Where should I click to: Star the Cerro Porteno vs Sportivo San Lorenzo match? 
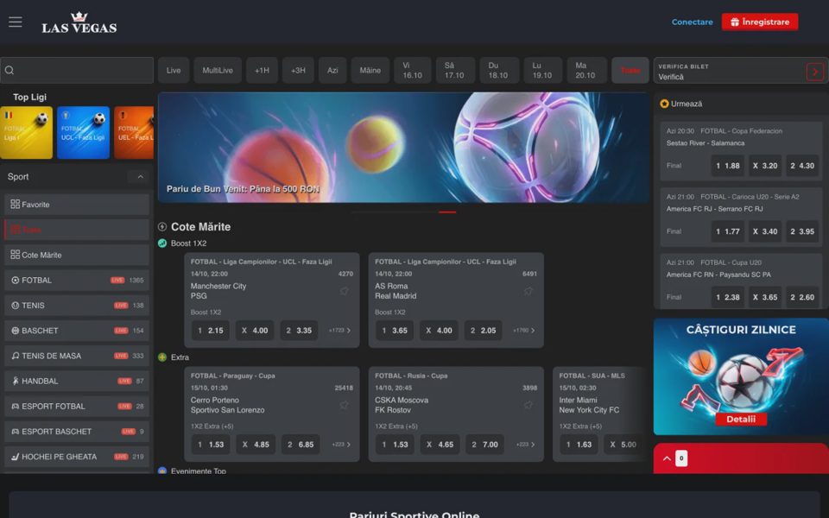click(345, 406)
